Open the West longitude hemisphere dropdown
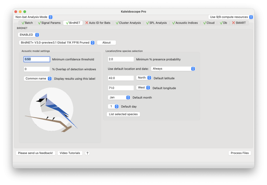Screen dimensions: 267x185 (143, 88)
